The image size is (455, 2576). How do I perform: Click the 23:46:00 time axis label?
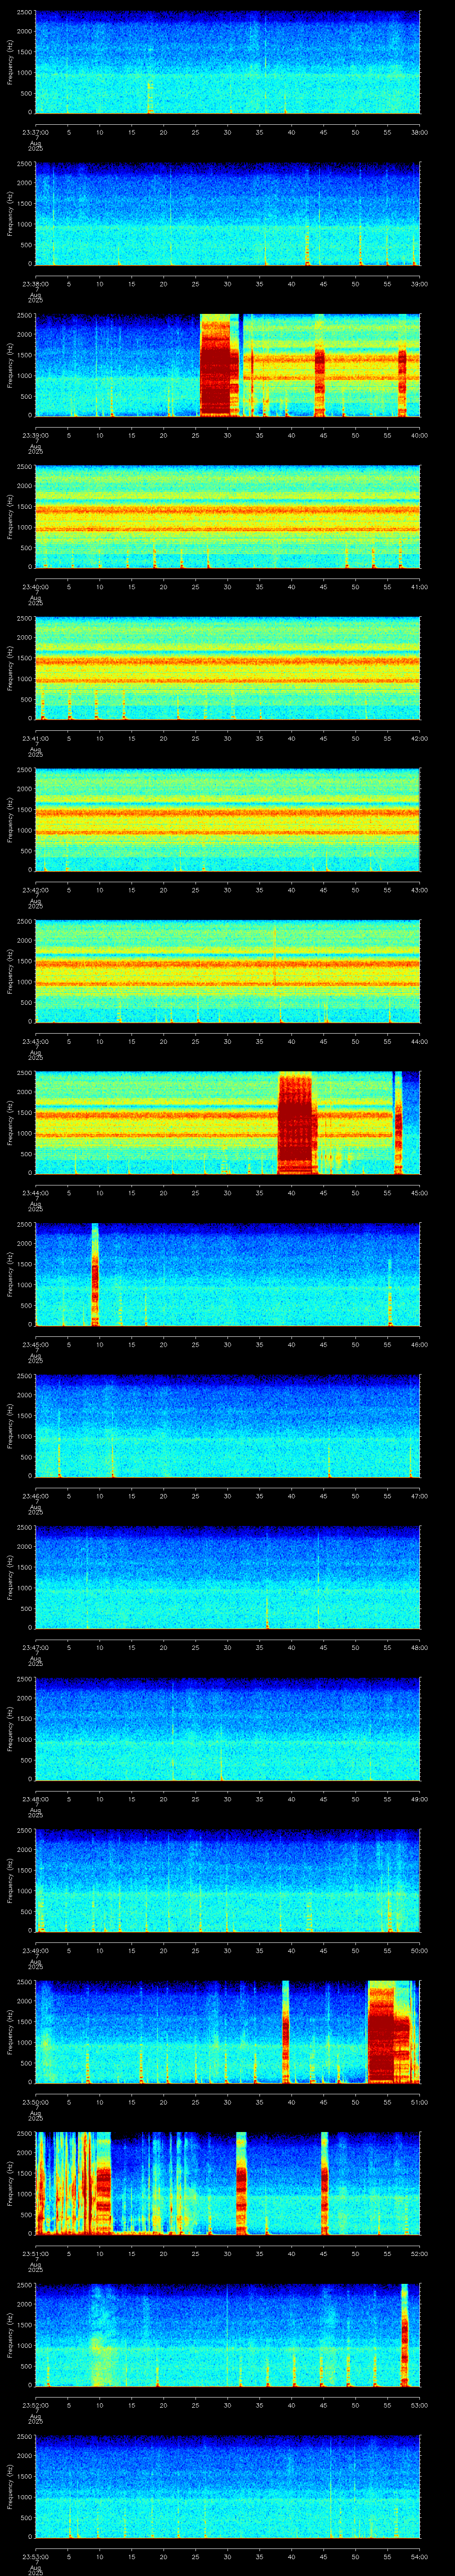35,1496
